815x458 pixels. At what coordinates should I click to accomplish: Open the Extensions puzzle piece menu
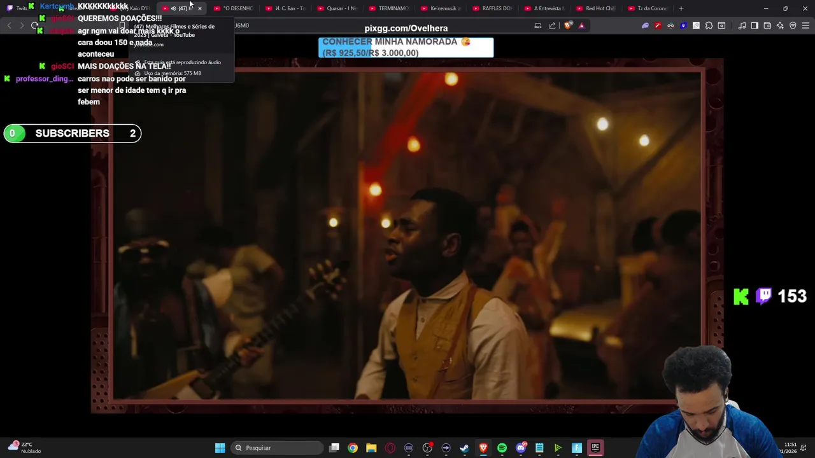click(x=709, y=25)
